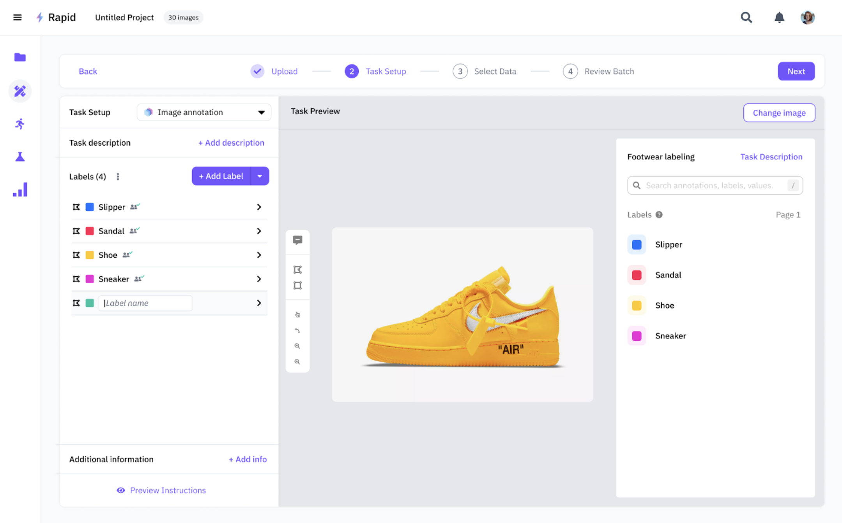The width and height of the screenshot is (842, 523).
Task: Open the notifications bell
Action: pos(779,17)
